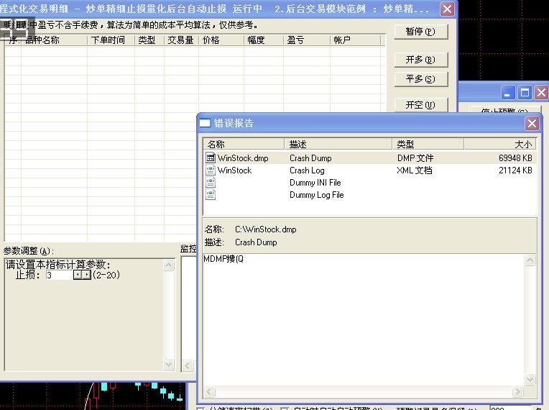Minimize the background window behind the trading panel
The image size is (549, 410).
pyautogui.click(x=509, y=92)
